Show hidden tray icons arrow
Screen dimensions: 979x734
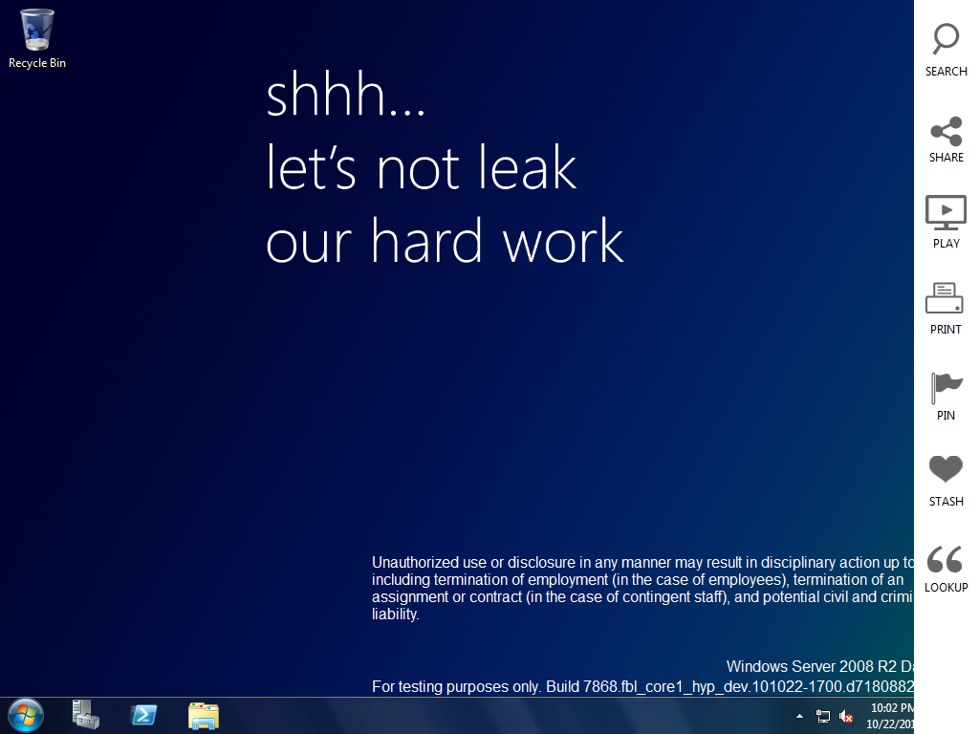(x=800, y=716)
